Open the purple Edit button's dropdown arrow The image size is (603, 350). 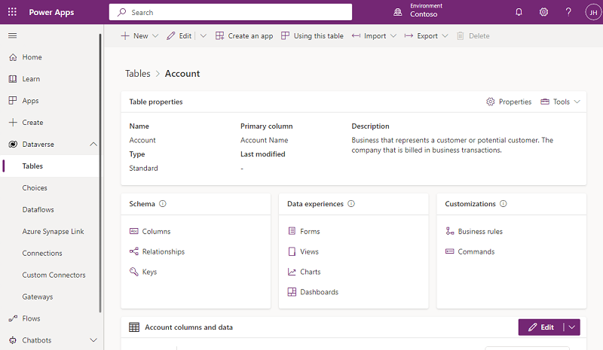(573, 327)
